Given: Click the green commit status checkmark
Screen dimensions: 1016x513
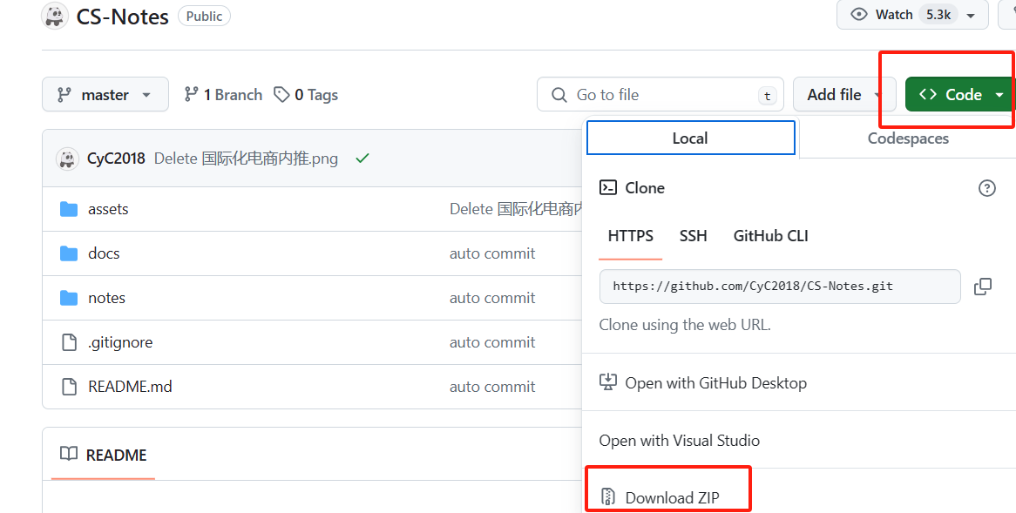Looking at the screenshot, I should click(362, 158).
